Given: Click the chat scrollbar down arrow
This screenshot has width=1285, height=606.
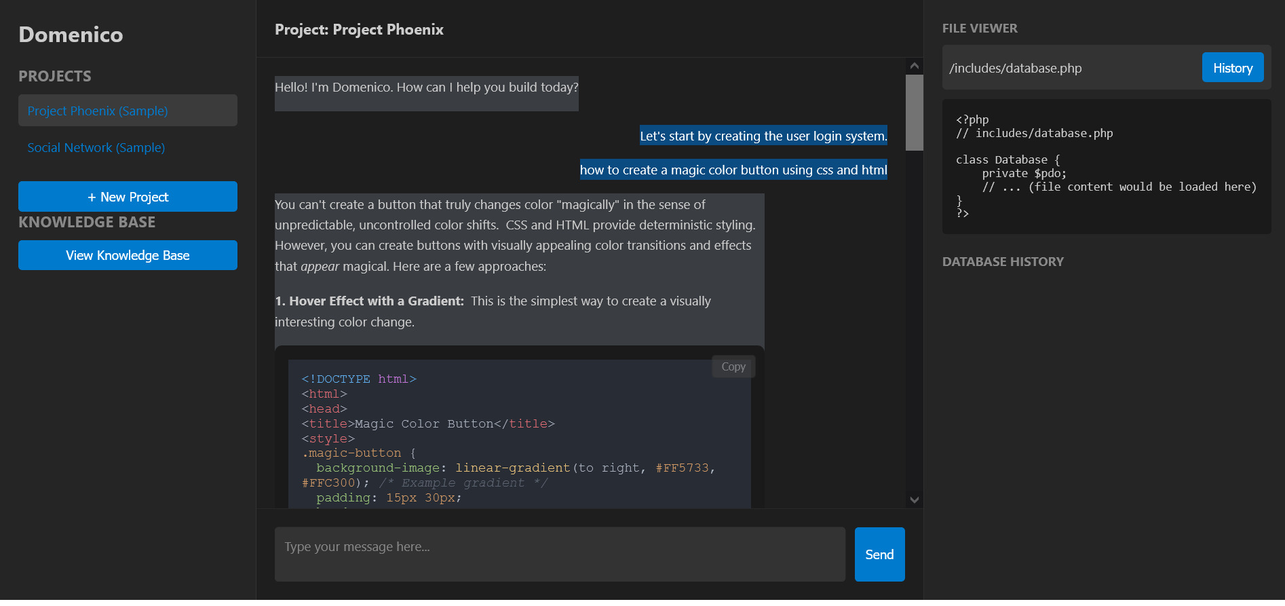Looking at the screenshot, I should (914, 500).
